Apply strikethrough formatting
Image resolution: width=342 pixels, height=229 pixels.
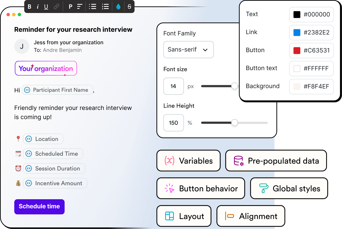point(129,7)
